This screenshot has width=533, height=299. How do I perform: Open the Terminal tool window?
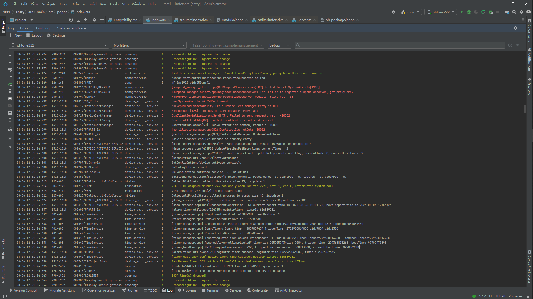tap(211, 290)
